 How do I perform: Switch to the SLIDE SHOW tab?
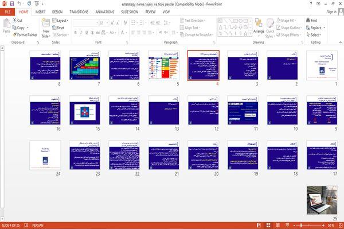pyautogui.click(x=130, y=12)
